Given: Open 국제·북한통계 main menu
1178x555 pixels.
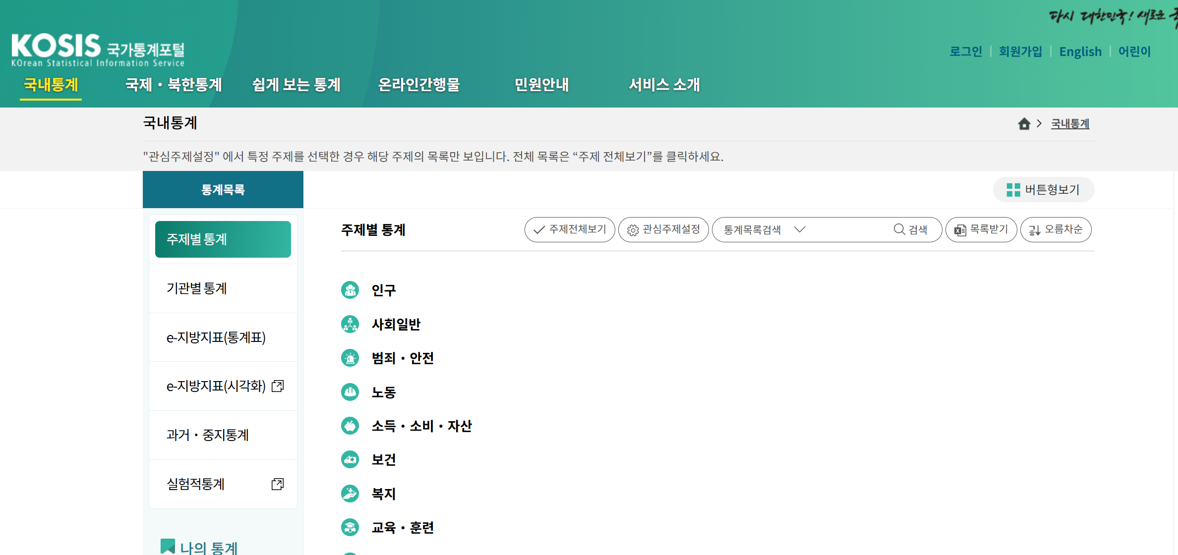Looking at the screenshot, I should tap(174, 85).
